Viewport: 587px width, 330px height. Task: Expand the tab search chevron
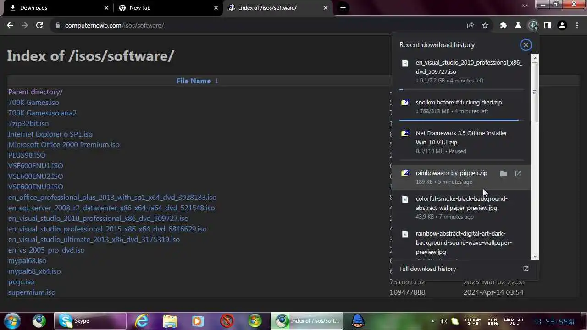pos(525,6)
